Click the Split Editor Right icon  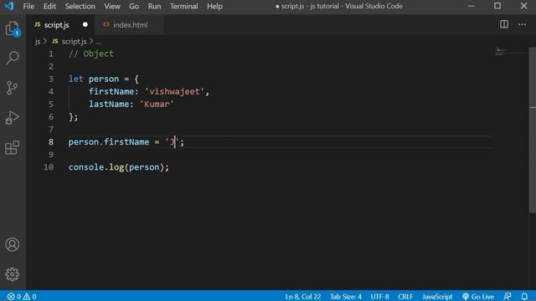coord(504,24)
